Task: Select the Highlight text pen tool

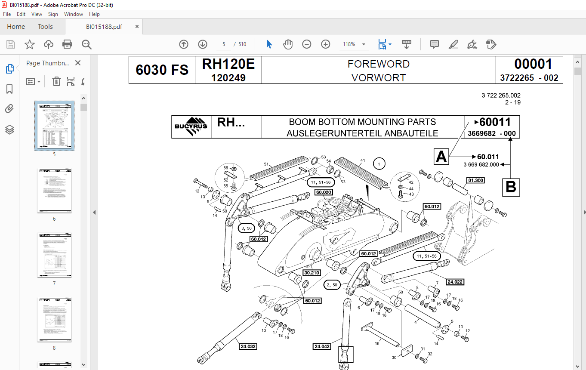Action: coord(453,44)
